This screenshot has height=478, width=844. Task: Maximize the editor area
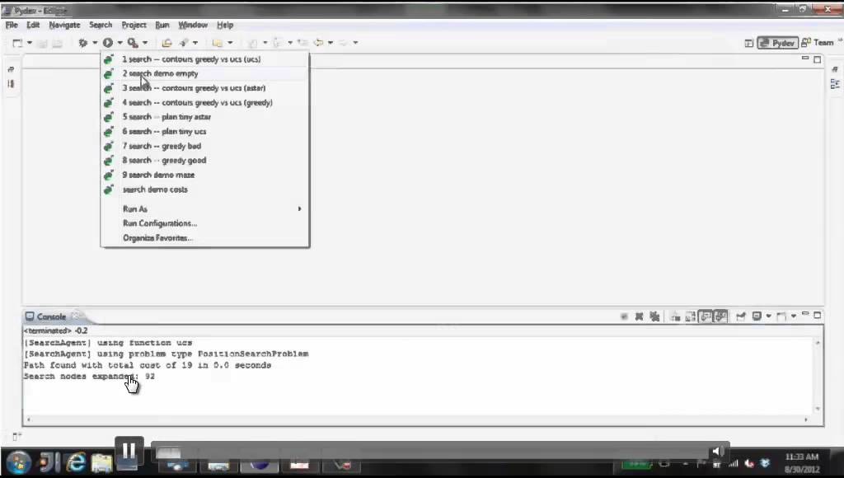pyautogui.click(x=817, y=59)
